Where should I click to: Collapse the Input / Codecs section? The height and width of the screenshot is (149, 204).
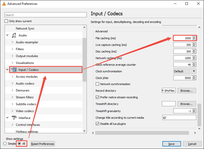[7, 70]
